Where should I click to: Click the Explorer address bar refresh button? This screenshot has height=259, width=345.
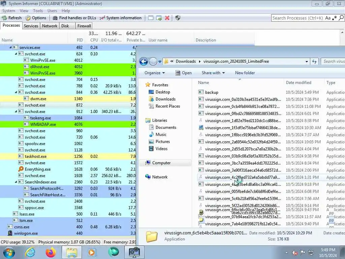(314, 62)
